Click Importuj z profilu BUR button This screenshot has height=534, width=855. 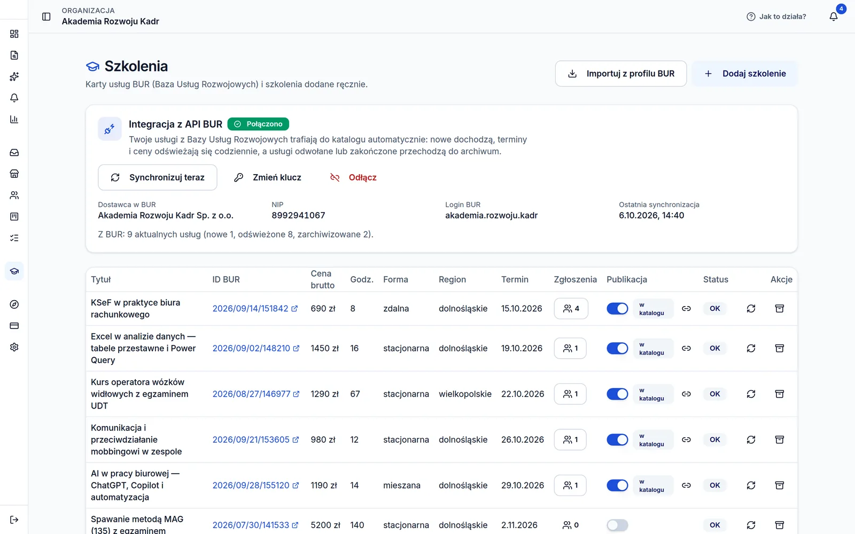(621, 74)
